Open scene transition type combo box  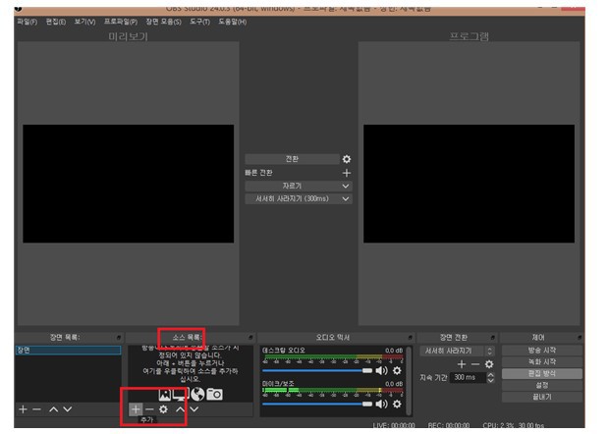(457, 351)
